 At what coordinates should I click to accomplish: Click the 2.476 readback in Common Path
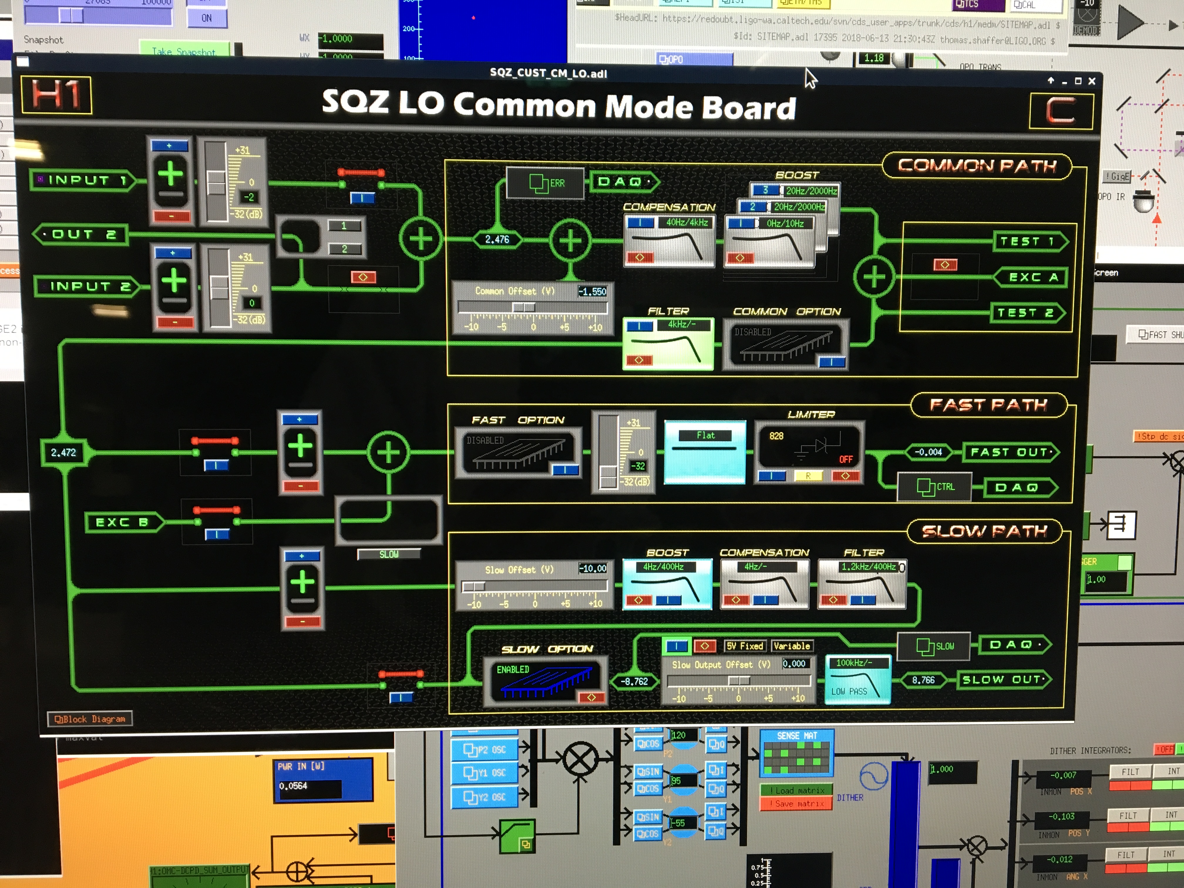click(x=497, y=239)
